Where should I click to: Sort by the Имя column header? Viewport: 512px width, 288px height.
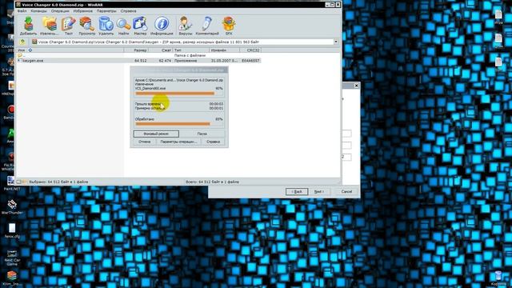pyautogui.click(x=70, y=50)
